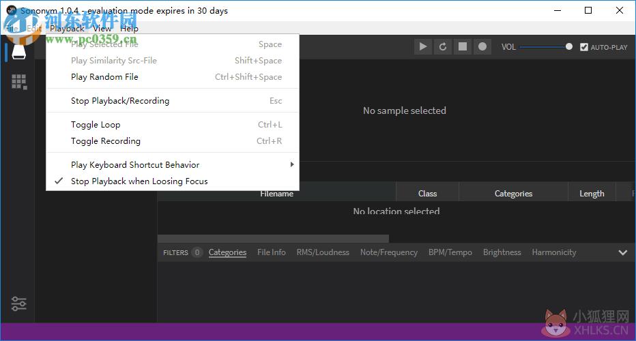Sort by the Filename column header
The width and height of the screenshot is (636, 341).
276,194
